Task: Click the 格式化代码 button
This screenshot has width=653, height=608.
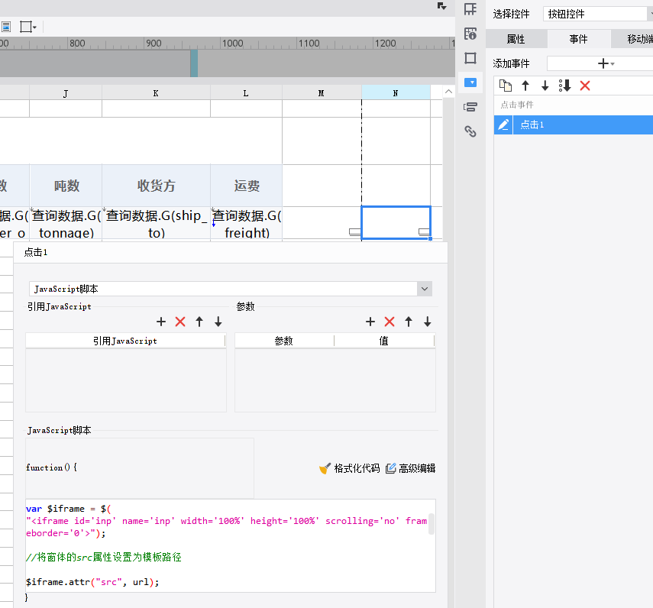Action: [x=349, y=468]
